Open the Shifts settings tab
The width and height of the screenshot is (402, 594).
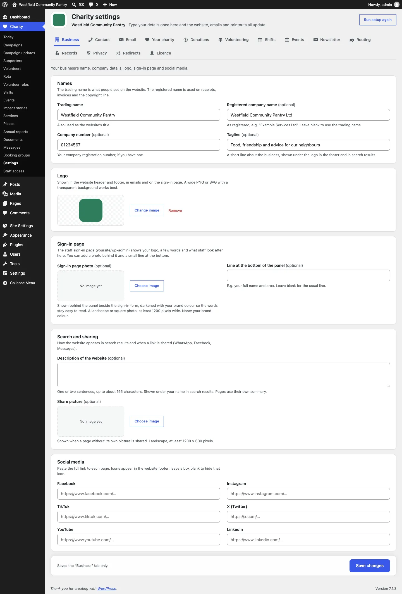(x=267, y=40)
